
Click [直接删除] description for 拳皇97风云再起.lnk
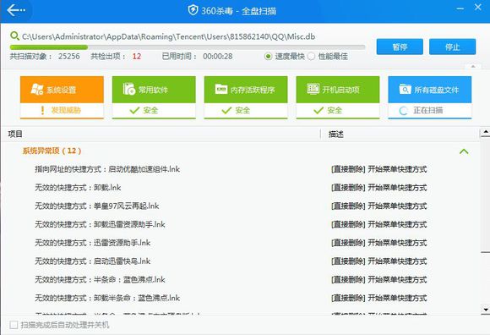pos(379,206)
